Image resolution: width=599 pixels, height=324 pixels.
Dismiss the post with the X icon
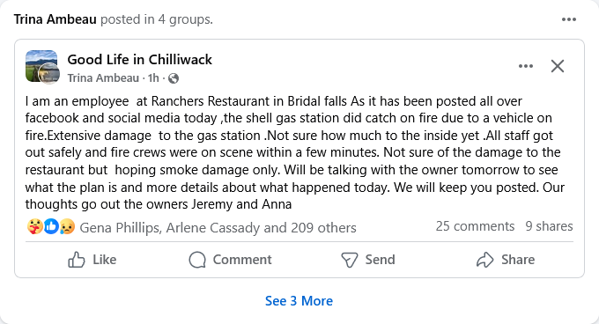coord(558,66)
